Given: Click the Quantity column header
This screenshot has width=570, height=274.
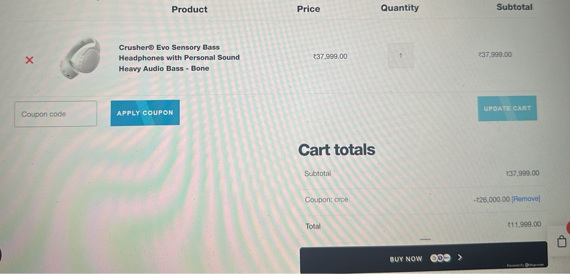Looking at the screenshot, I should pyautogui.click(x=399, y=8).
